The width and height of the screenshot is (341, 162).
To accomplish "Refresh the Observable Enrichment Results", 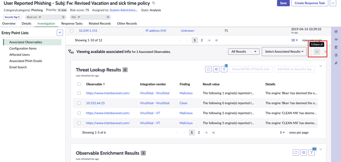I will [x=296, y=153].
